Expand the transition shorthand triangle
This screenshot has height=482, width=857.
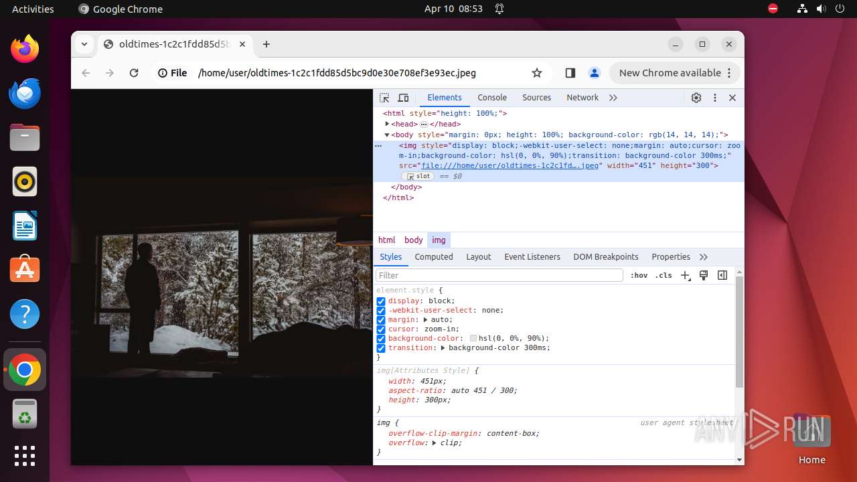point(443,348)
